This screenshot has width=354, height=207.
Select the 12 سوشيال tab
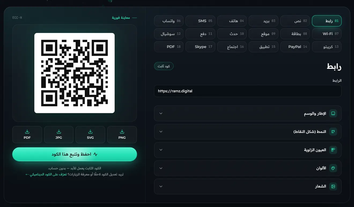(169, 34)
